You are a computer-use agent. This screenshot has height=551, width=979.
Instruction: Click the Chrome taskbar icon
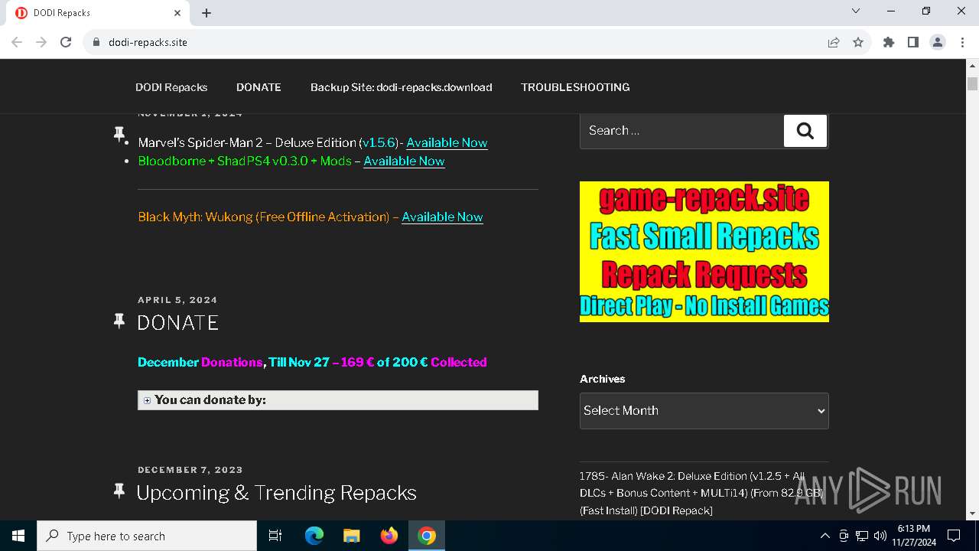[427, 536]
